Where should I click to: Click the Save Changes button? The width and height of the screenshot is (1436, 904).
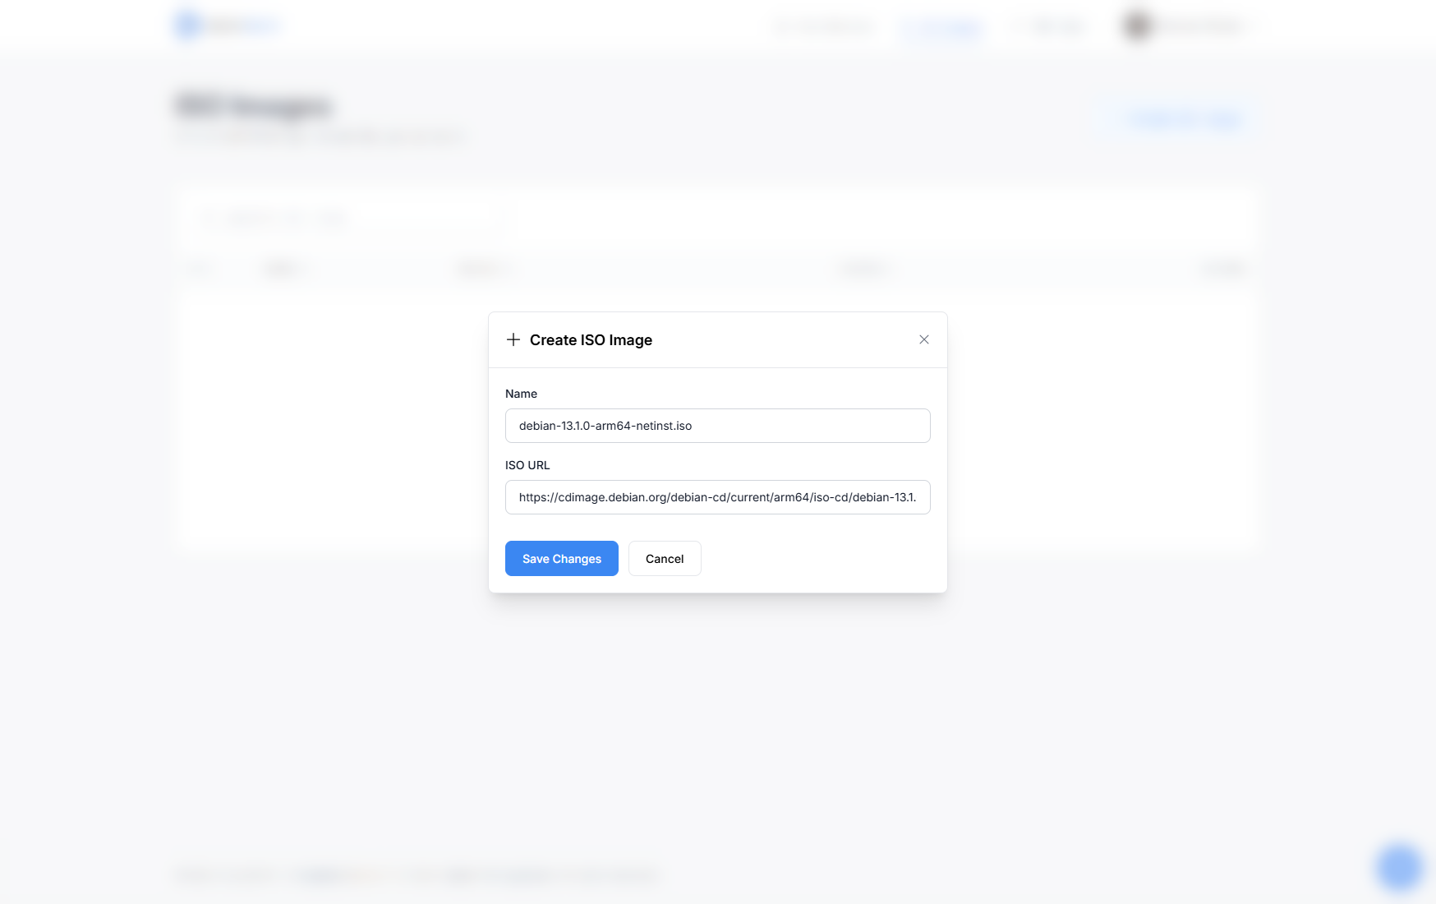pyautogui.click(x=561, y=558)
